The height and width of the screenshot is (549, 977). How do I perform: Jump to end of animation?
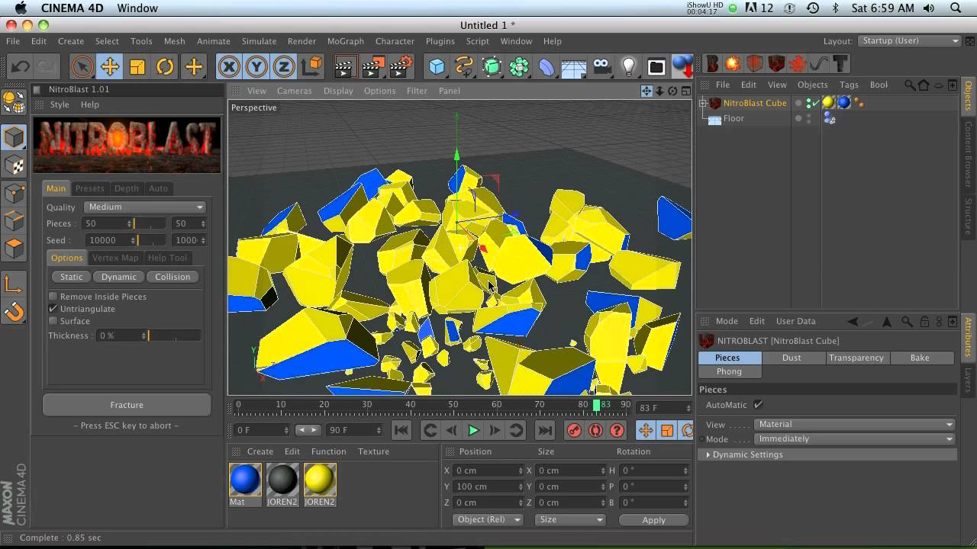coord(544,431)
